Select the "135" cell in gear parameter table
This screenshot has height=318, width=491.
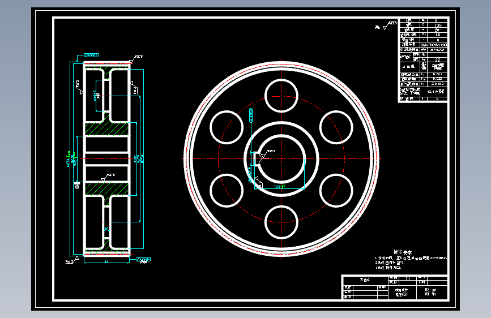[438, 25]
